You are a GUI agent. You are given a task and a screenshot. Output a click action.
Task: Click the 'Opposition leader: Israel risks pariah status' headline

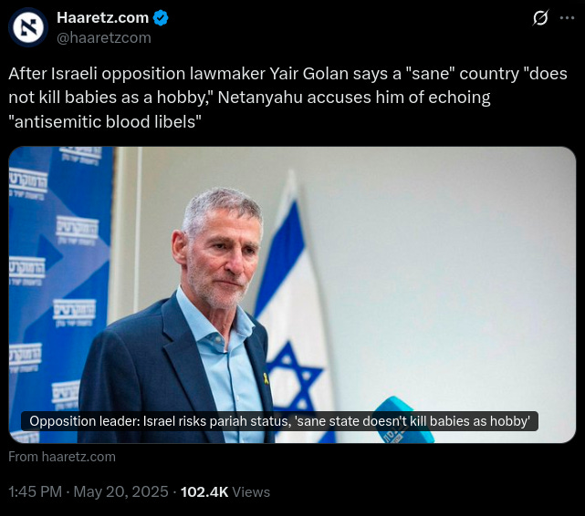279,421
